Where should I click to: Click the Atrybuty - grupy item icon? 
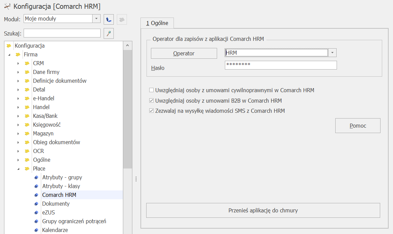pyautogui.click(x=36, y=177)
